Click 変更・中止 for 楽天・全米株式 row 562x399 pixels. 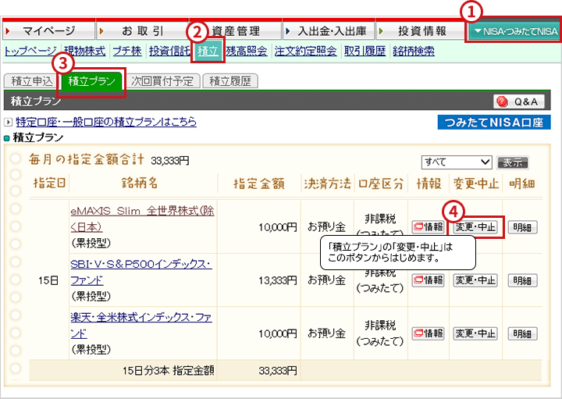pyautogui.click(x=475, y=333)
